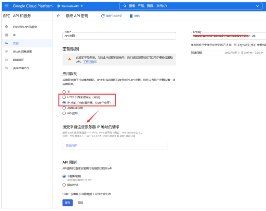Image resolution: width=266 pixels, height=211 pixels.
Task: Go back with the left arrow
Action: (58, 16)
